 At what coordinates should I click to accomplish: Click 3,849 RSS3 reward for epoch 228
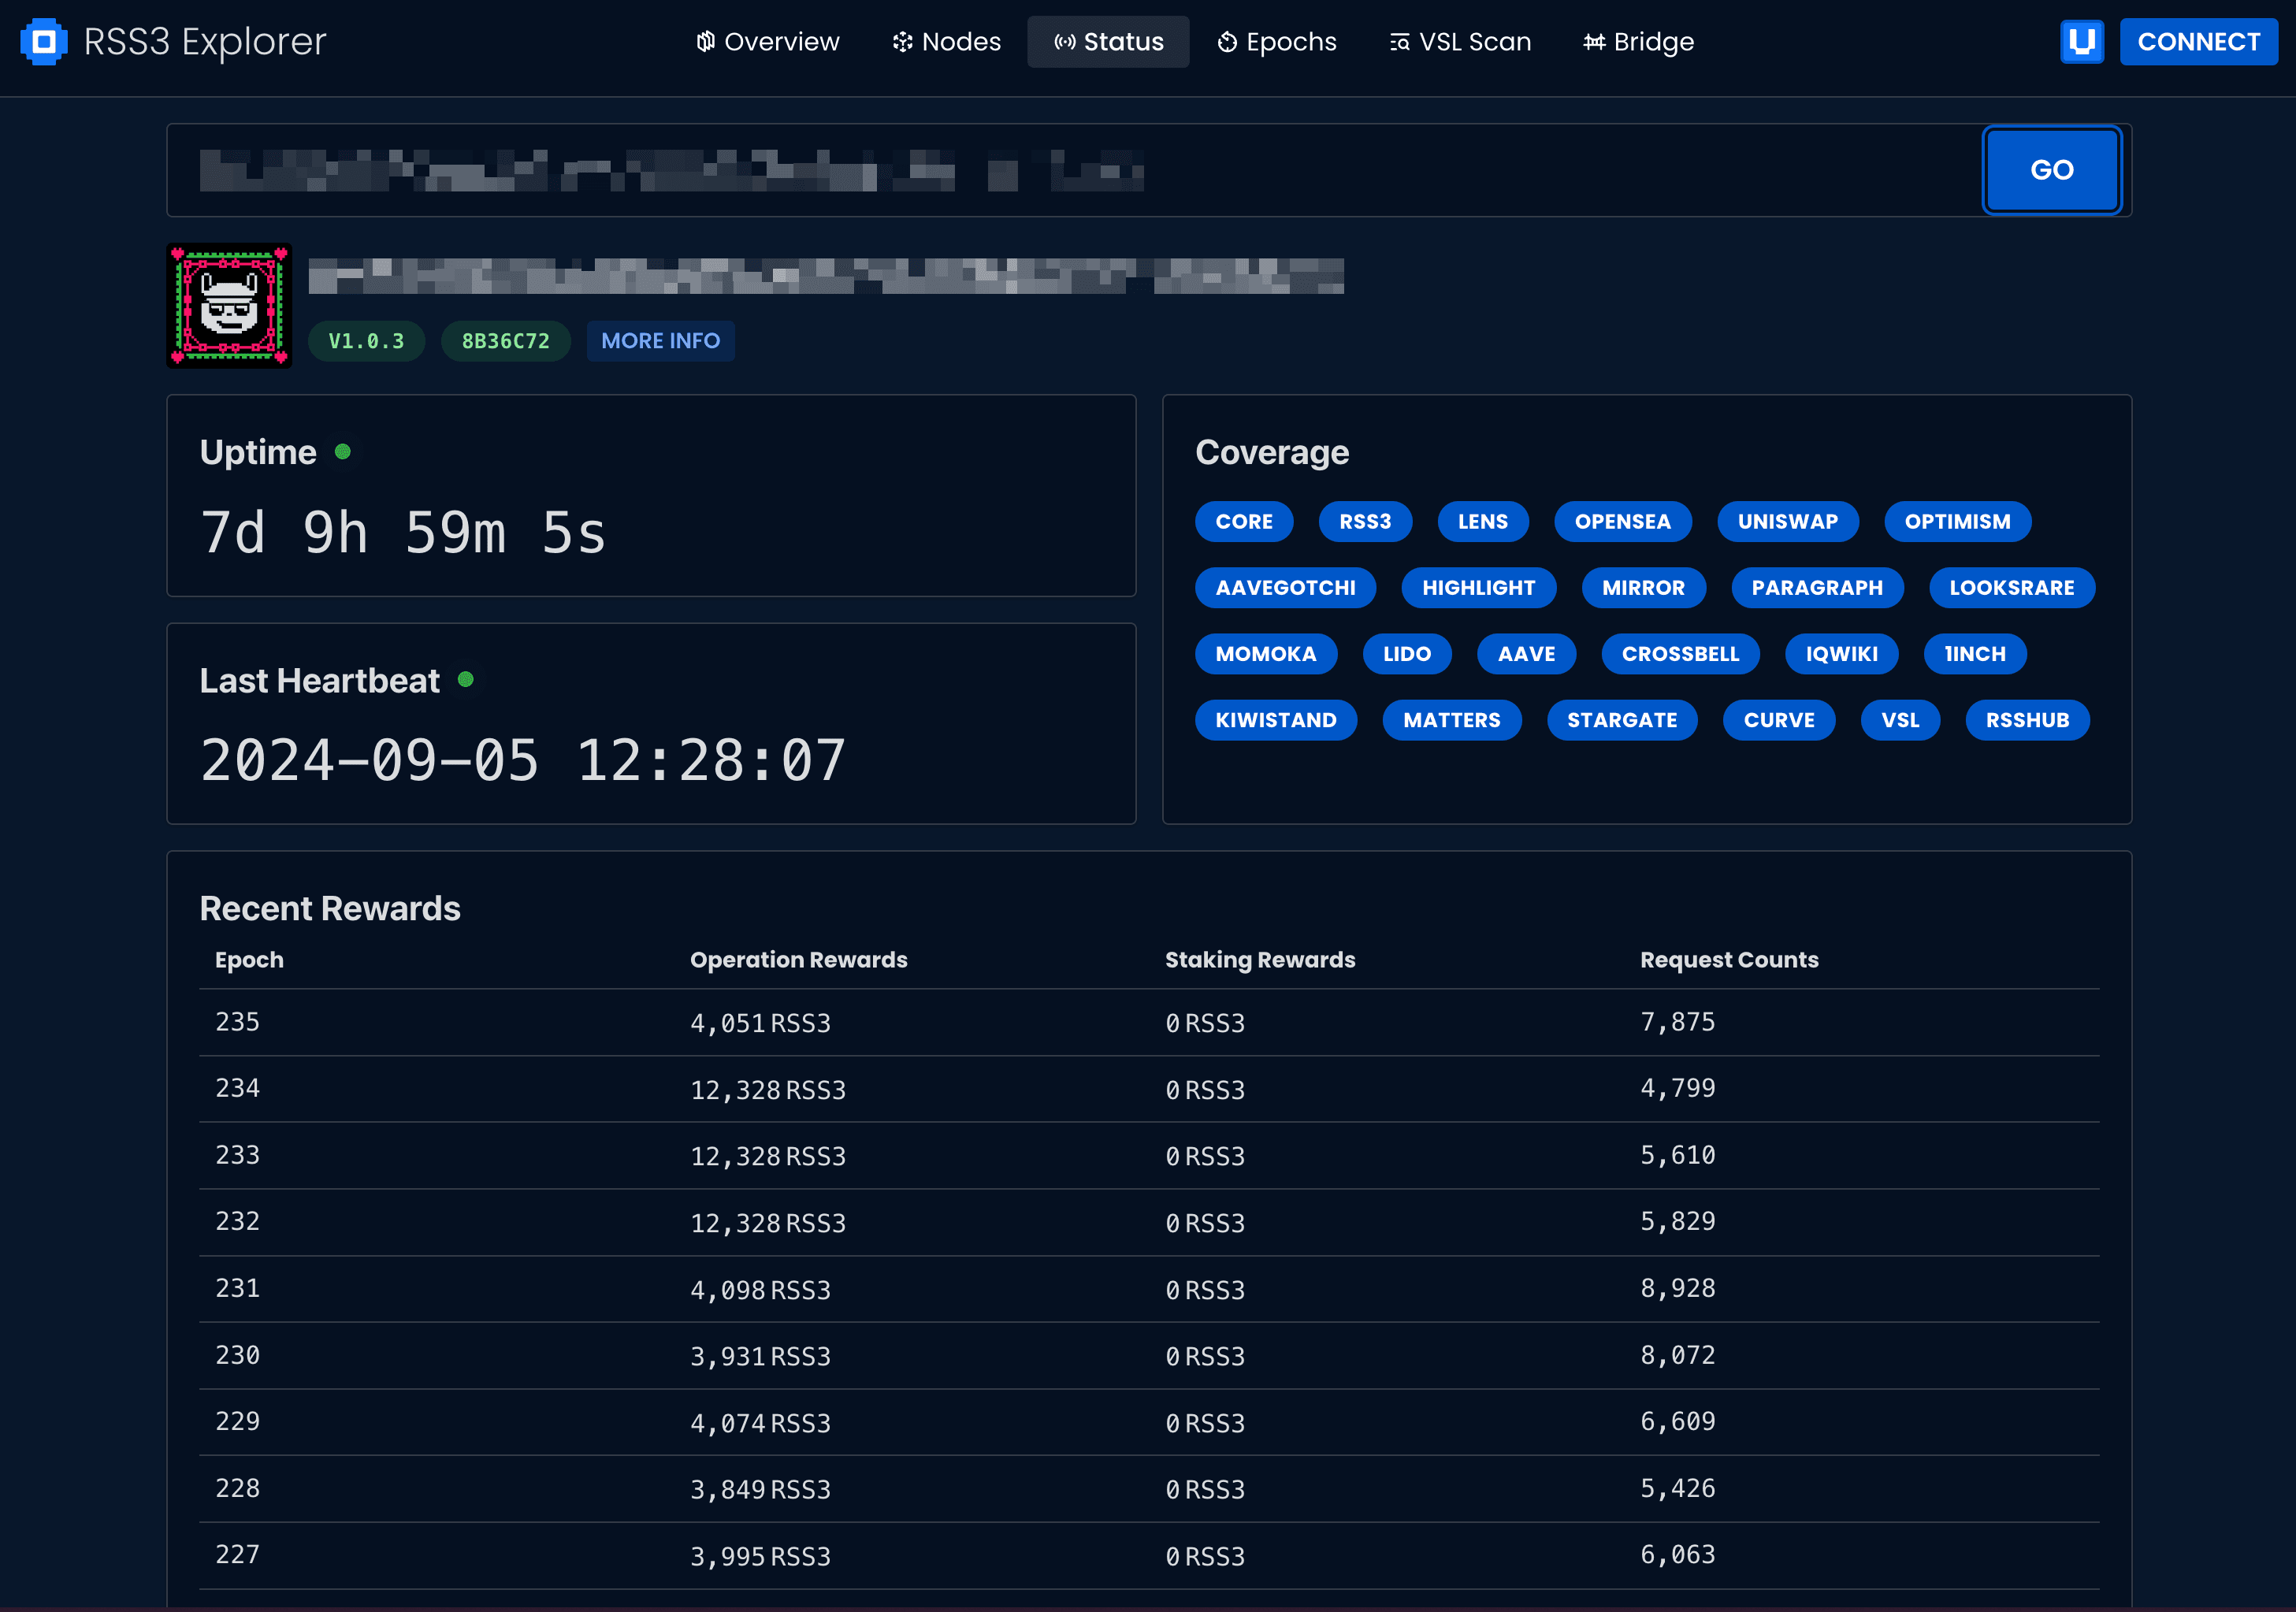pyautogui.click(x=760, y=1489)
